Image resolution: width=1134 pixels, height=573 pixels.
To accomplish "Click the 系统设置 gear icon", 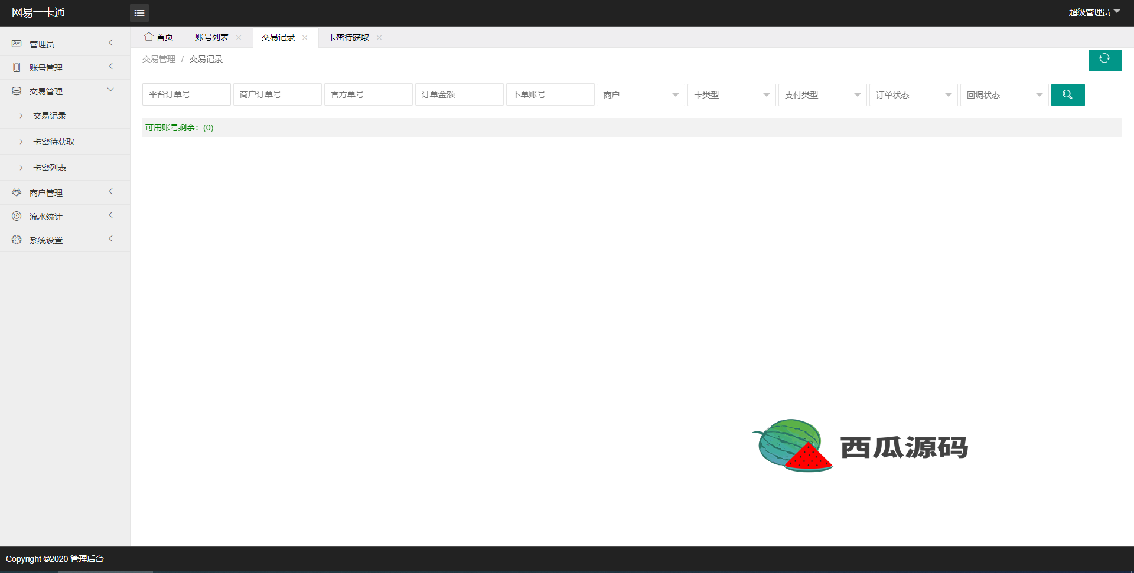I will coord(17,240).
